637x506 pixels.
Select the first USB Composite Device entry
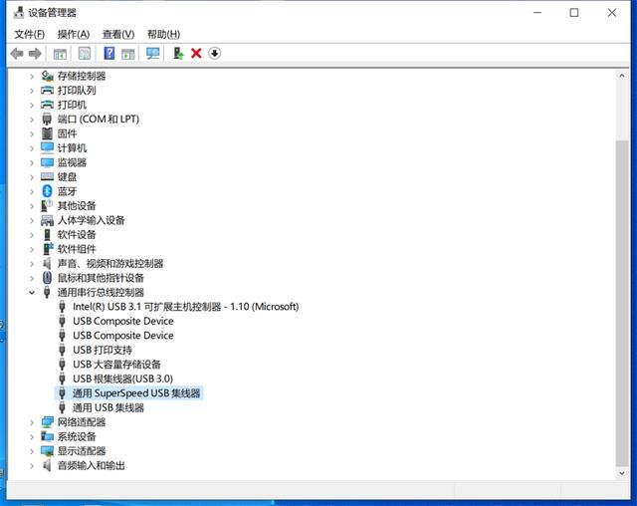coord(123,321)
